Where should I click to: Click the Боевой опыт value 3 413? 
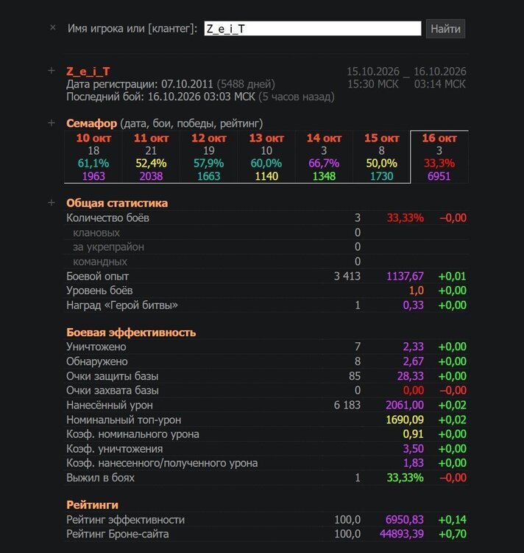(347, 276)
